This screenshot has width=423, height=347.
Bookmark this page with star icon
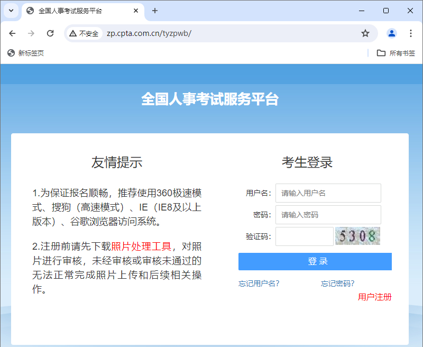coord(365,33)
